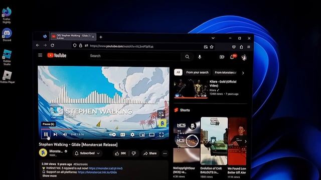Go forward in the browser

coord(45,45)
